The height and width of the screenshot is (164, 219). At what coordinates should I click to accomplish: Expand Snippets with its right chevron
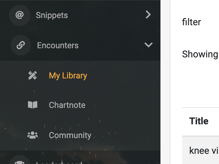148,15
